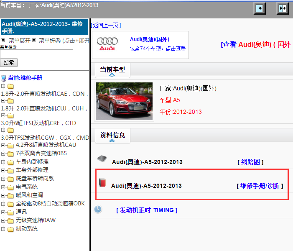
Task: Click the 菜单折叠 menu label
Action: 50,41
